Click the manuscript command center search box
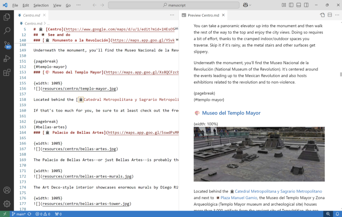This screenshot has width=342, height=217. (174, 5)
